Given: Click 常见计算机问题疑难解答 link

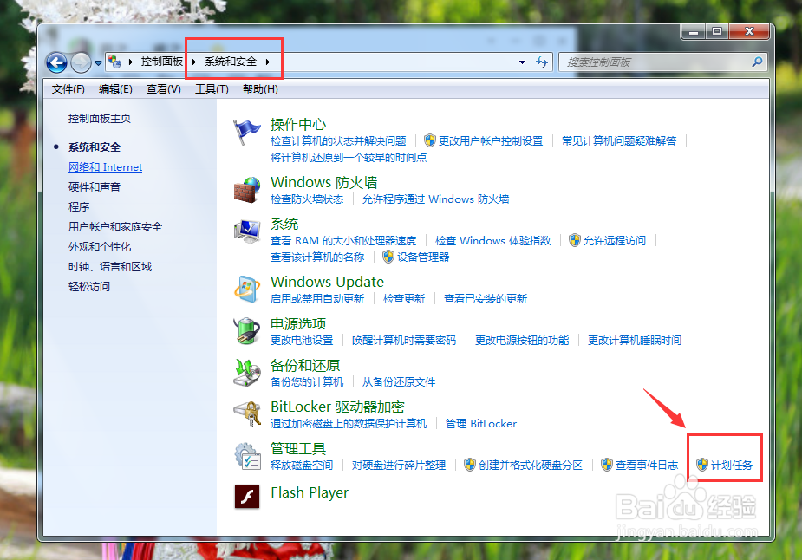Looking at the screenshot, I should point(619,140).
